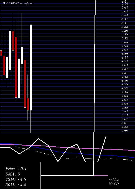Click the 4.64 price axis label
Image resolution: width=135 pixels, height=189 pixels.
(x=125, y=65)
